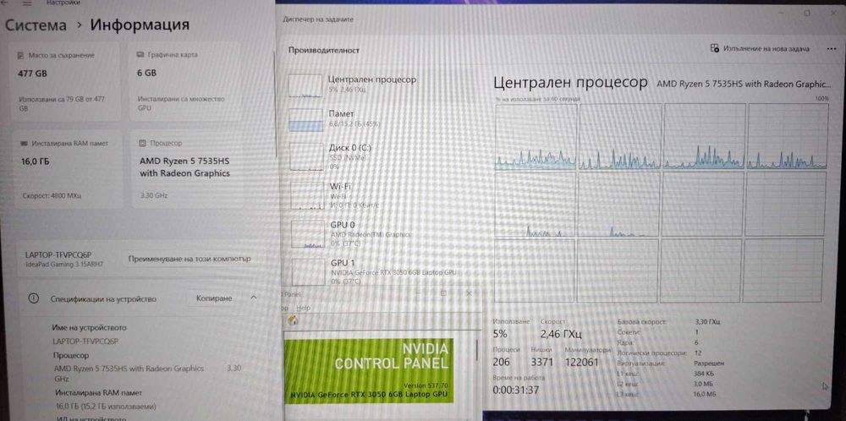
Task: Click the Базова скорост value 3,30 ГХц
Action: point(707,322)
